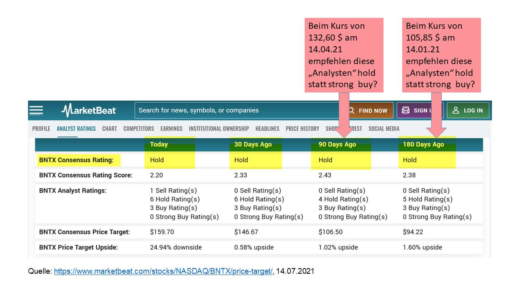Click the price target $159.70

coord(162,232)
